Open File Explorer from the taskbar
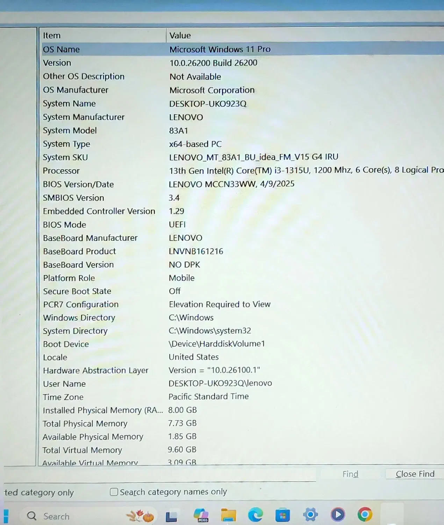The image size is (444, 525). click(x=228, y=515)
